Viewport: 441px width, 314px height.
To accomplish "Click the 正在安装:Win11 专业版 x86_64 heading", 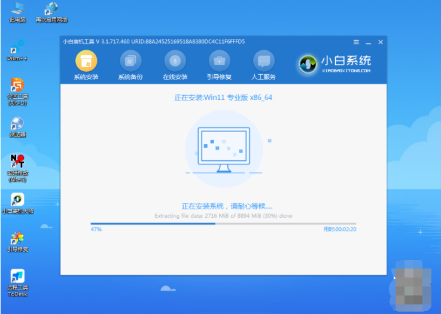I will pyautogui.click(x=223, y=97).
